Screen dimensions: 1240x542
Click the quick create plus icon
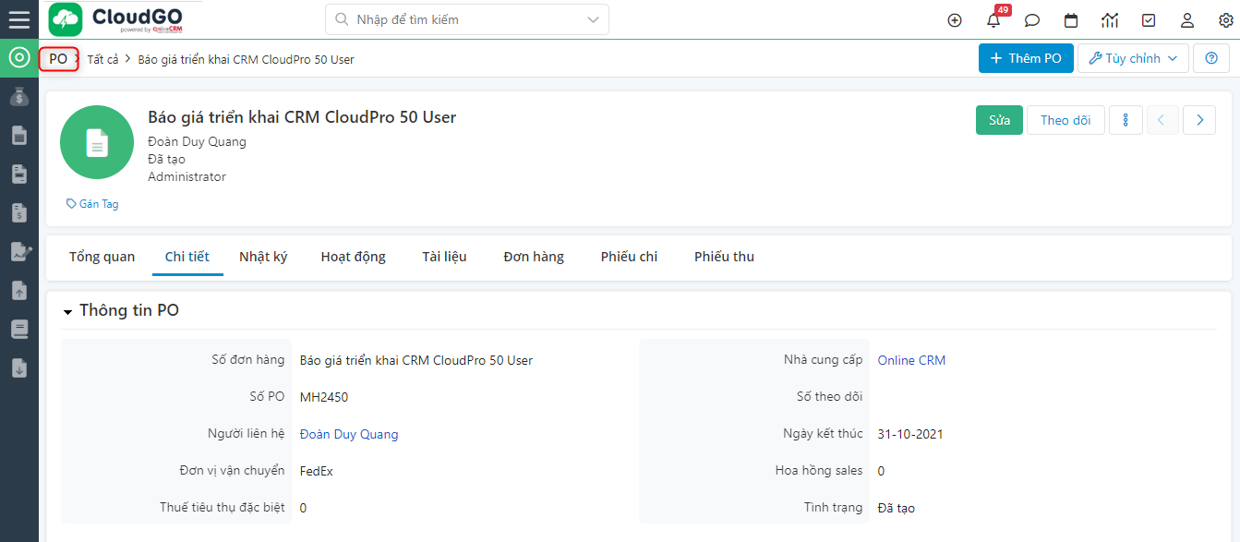(x=955, y=20)
